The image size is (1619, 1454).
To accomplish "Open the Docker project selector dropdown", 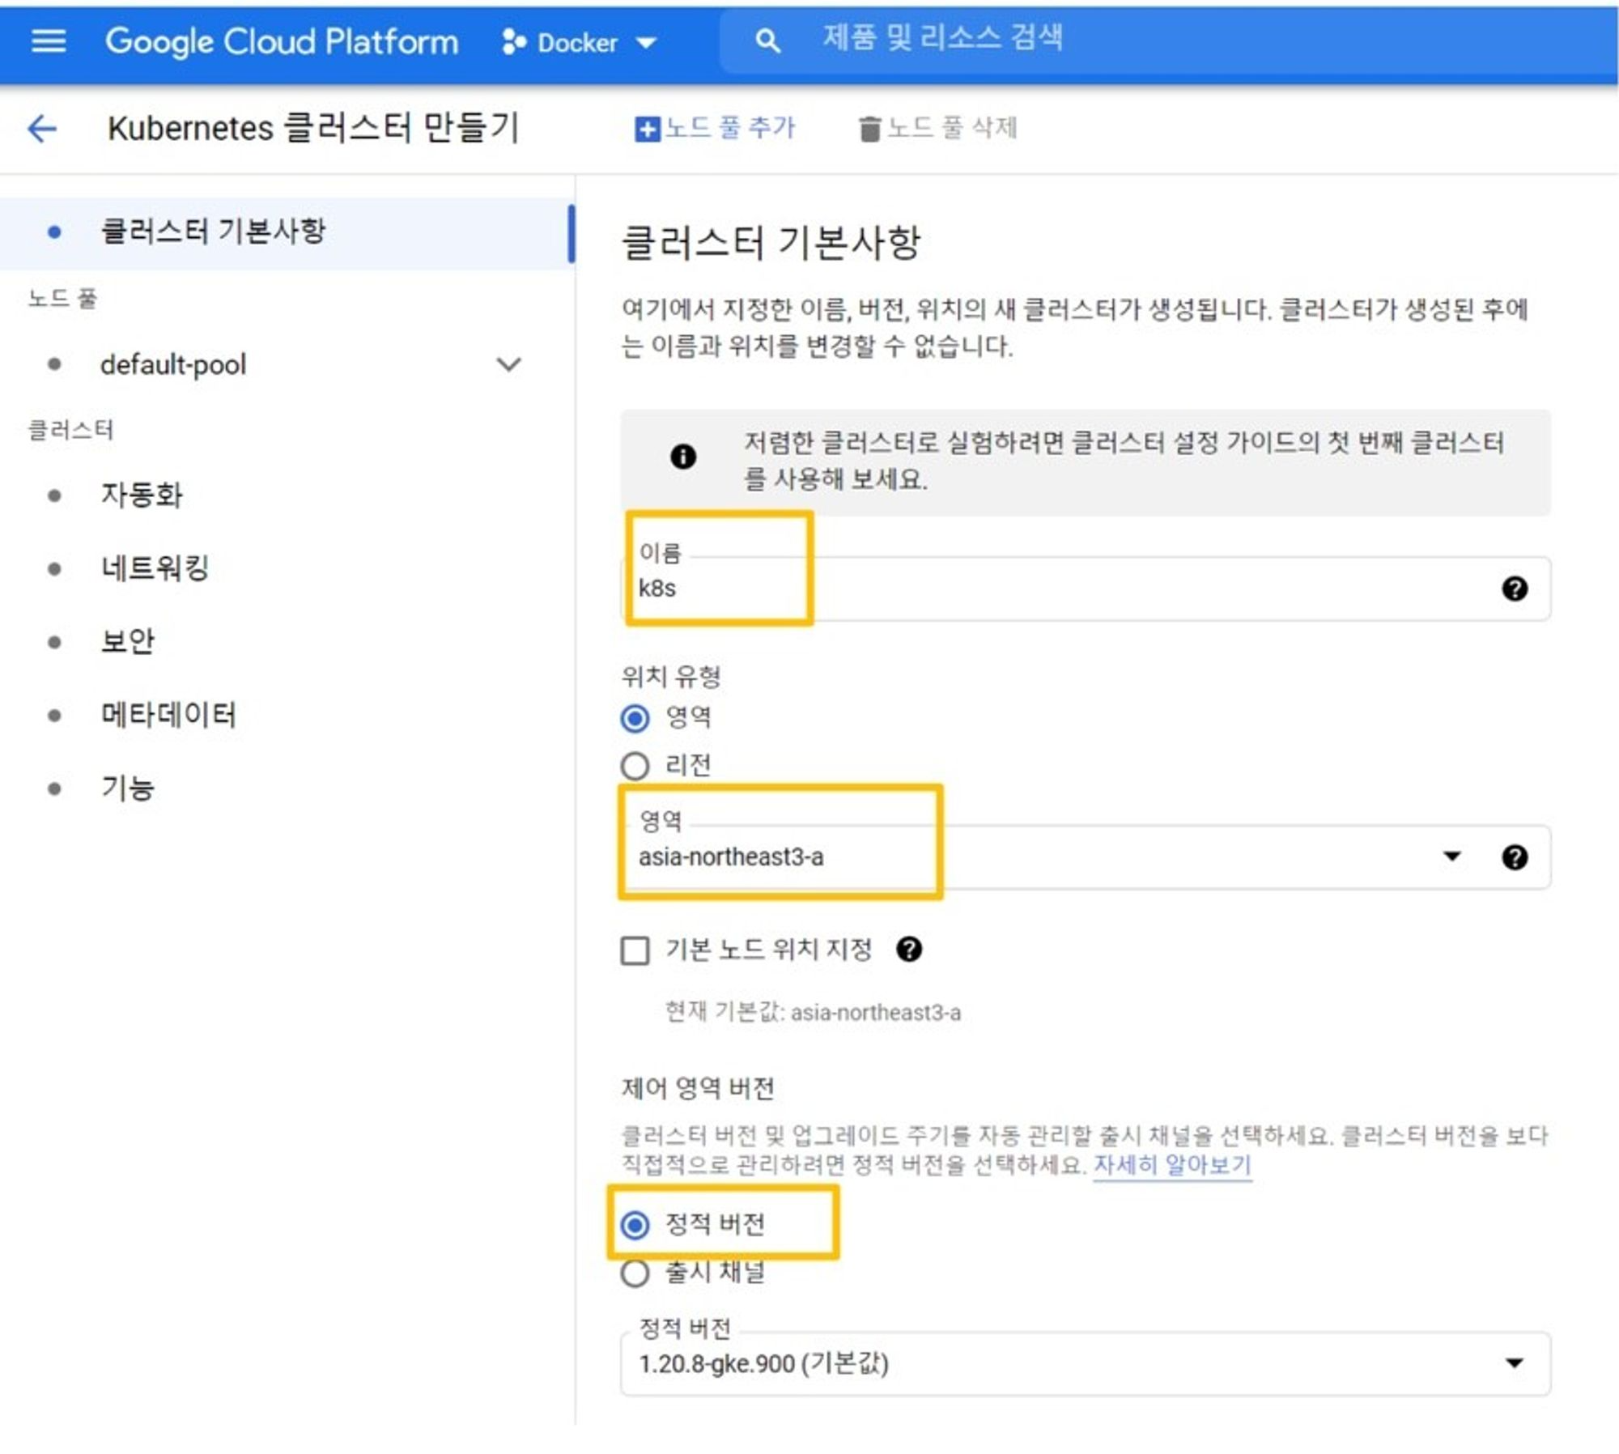I will (x=580, y=42).
